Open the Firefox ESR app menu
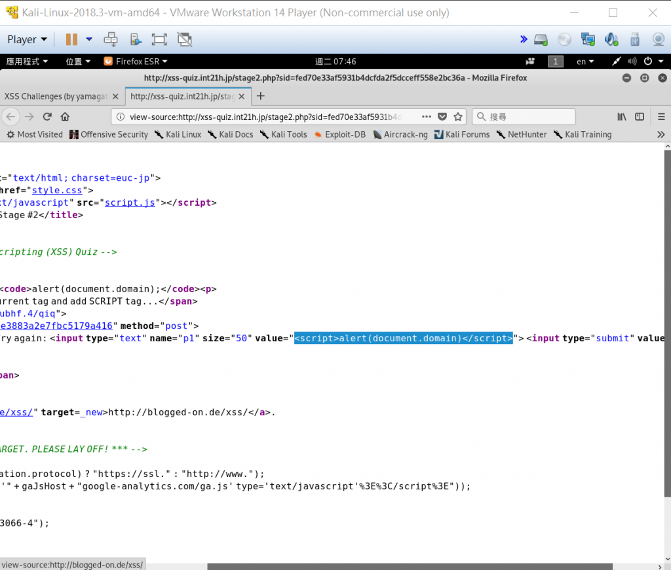This screenshot has width=671, height=570. coord(136,61)
